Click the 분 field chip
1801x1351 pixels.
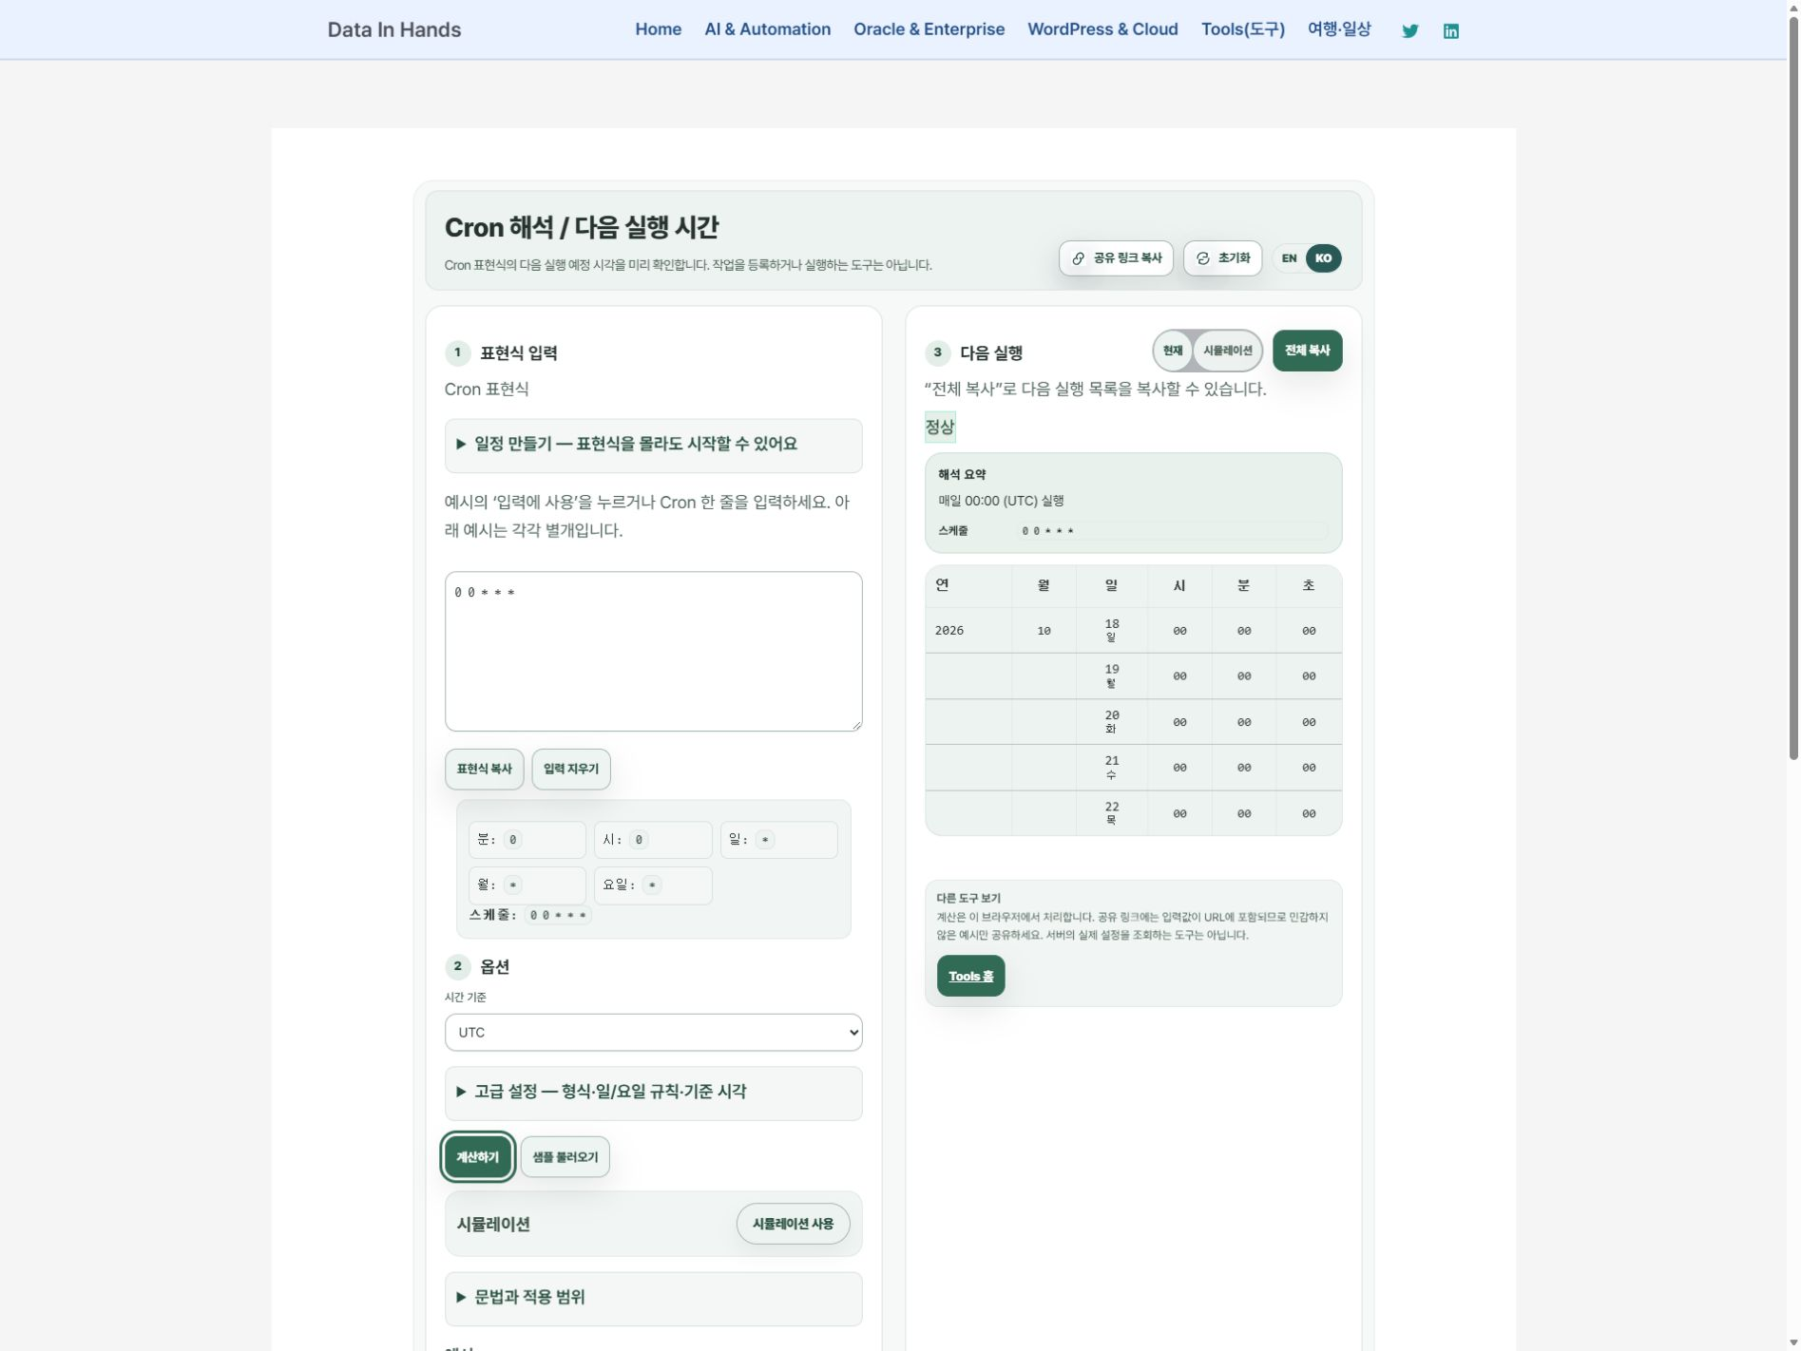pyautogui.click(x=527, y=840)
